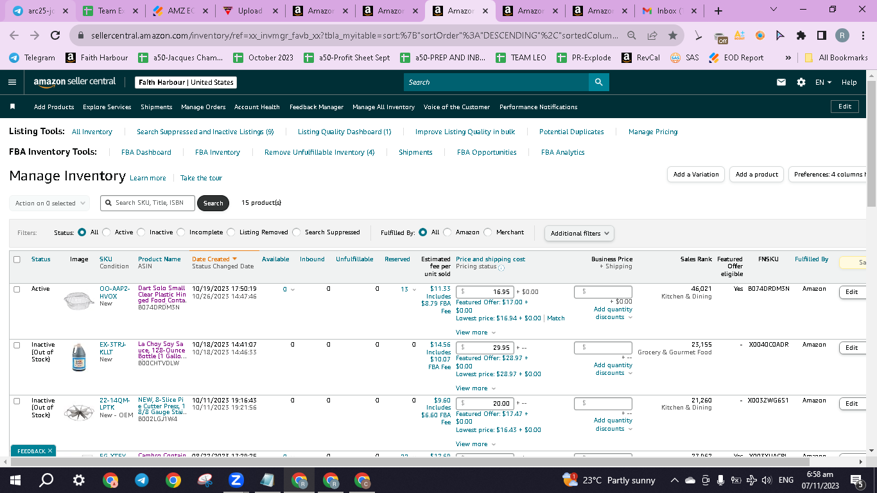Open the Seller Central settings gear
The width and height of the screenshot is (877, 493).
coord(801,82)
